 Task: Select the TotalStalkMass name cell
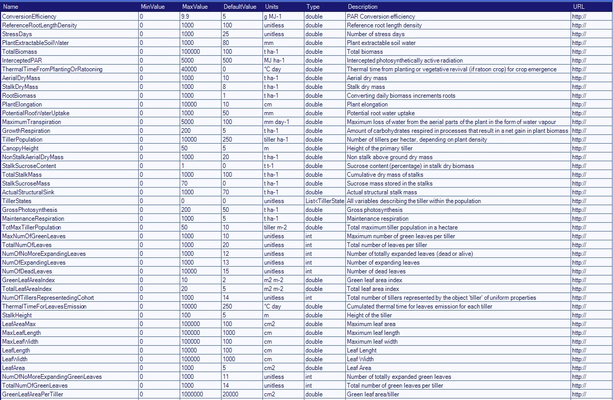69,175
